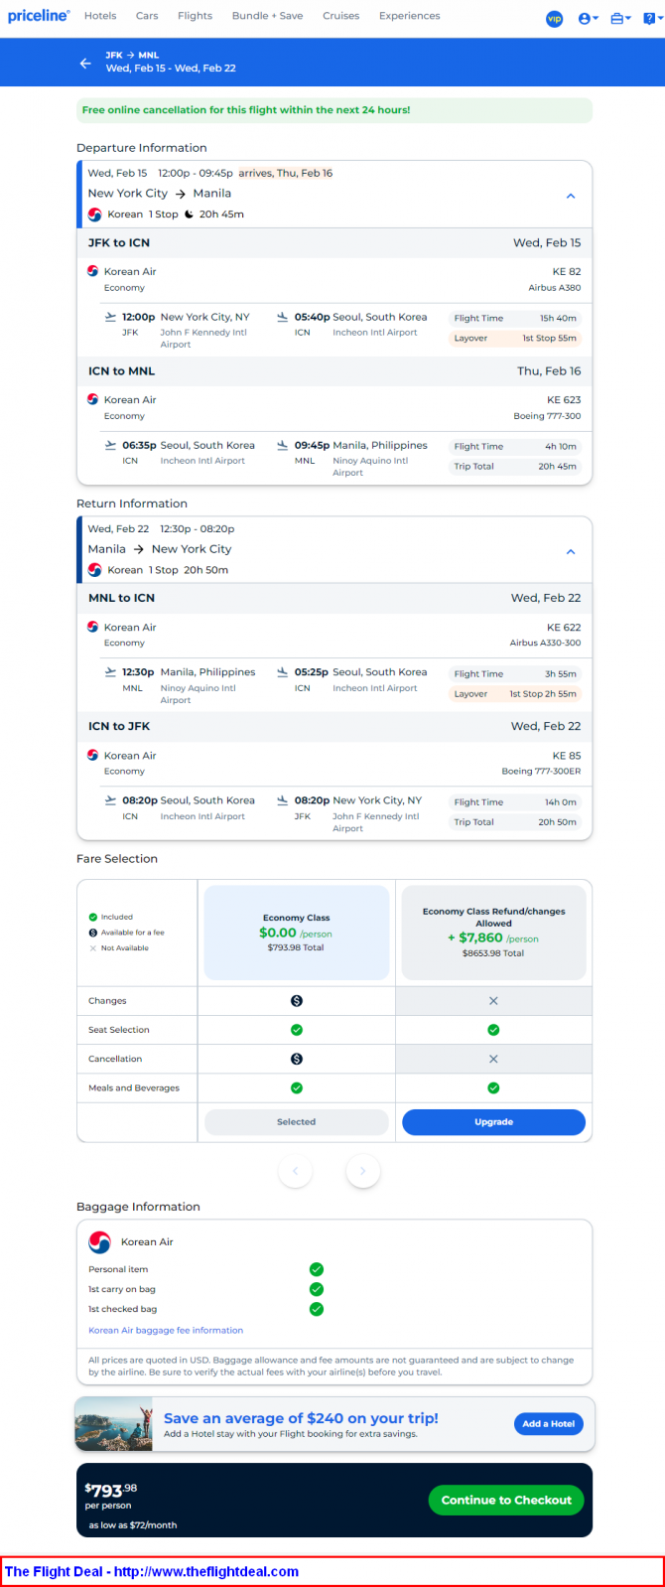Click Korean Air logo for KE 623
The width and height of the screenshot is (665, 1587).
point(93,399)
